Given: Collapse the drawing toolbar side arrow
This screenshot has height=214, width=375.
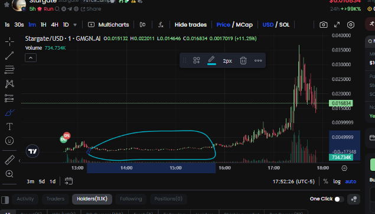Looking at the screenshot, I should (19, 161).
